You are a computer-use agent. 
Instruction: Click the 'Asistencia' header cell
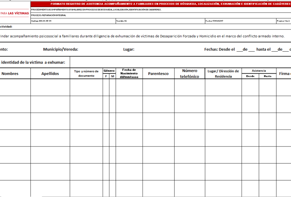click(259, 71)
